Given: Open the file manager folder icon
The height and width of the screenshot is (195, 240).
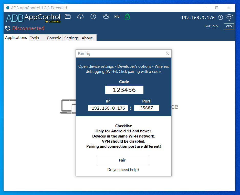Looking at the screenshot, I should coord(68,17).
